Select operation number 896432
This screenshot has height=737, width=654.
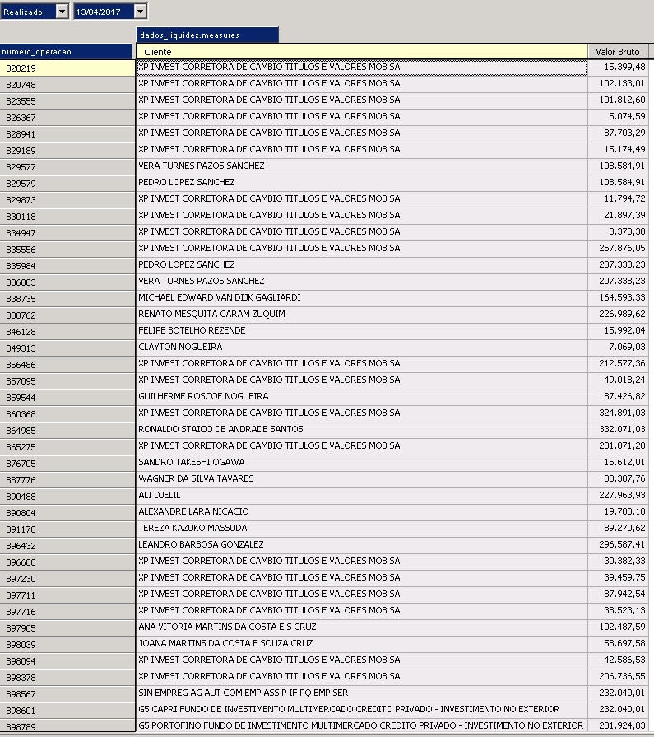pyautogui.click(x=67, y=546)
